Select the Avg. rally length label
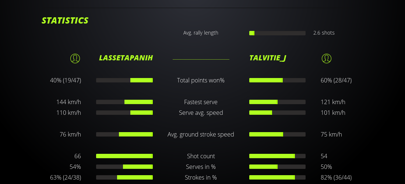This screenshot has width=405, height=184. click(201, 33)
